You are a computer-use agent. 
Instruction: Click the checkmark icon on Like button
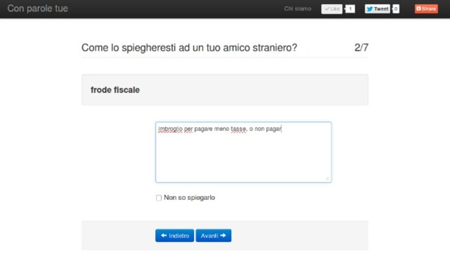(327, 9)
